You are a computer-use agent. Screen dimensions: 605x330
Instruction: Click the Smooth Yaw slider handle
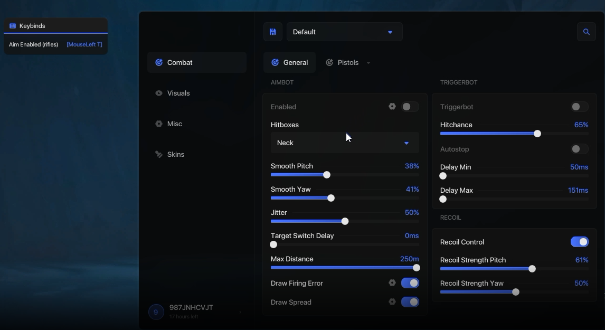tap(330, 198)
